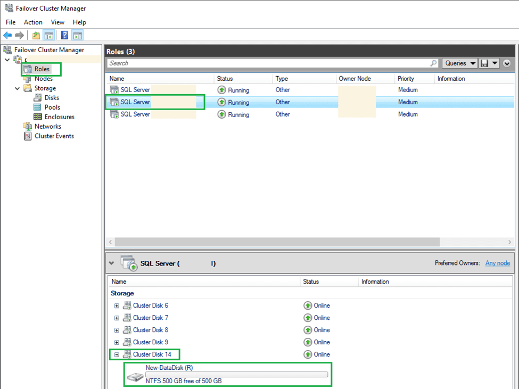This screenshot has height=389, width=519.
Task: Click the SQL Server details panel header icon
Action: click(129, 263)
